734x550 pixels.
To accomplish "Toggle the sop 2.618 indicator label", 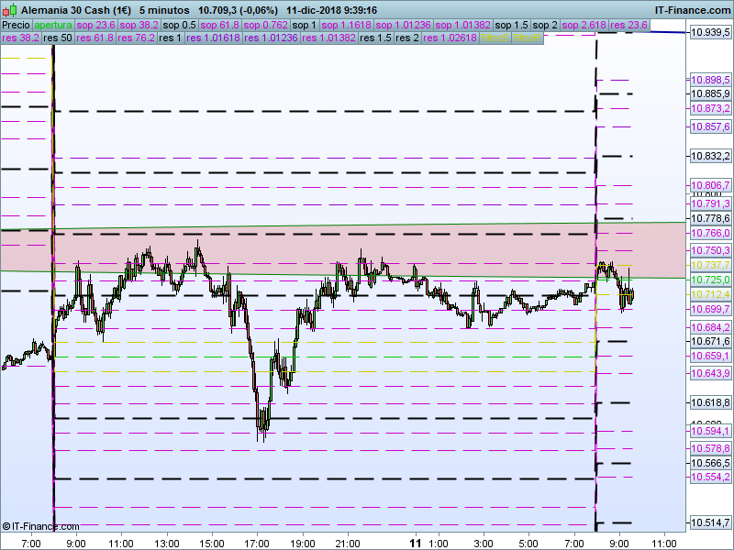I will click(x=586, y=26).
